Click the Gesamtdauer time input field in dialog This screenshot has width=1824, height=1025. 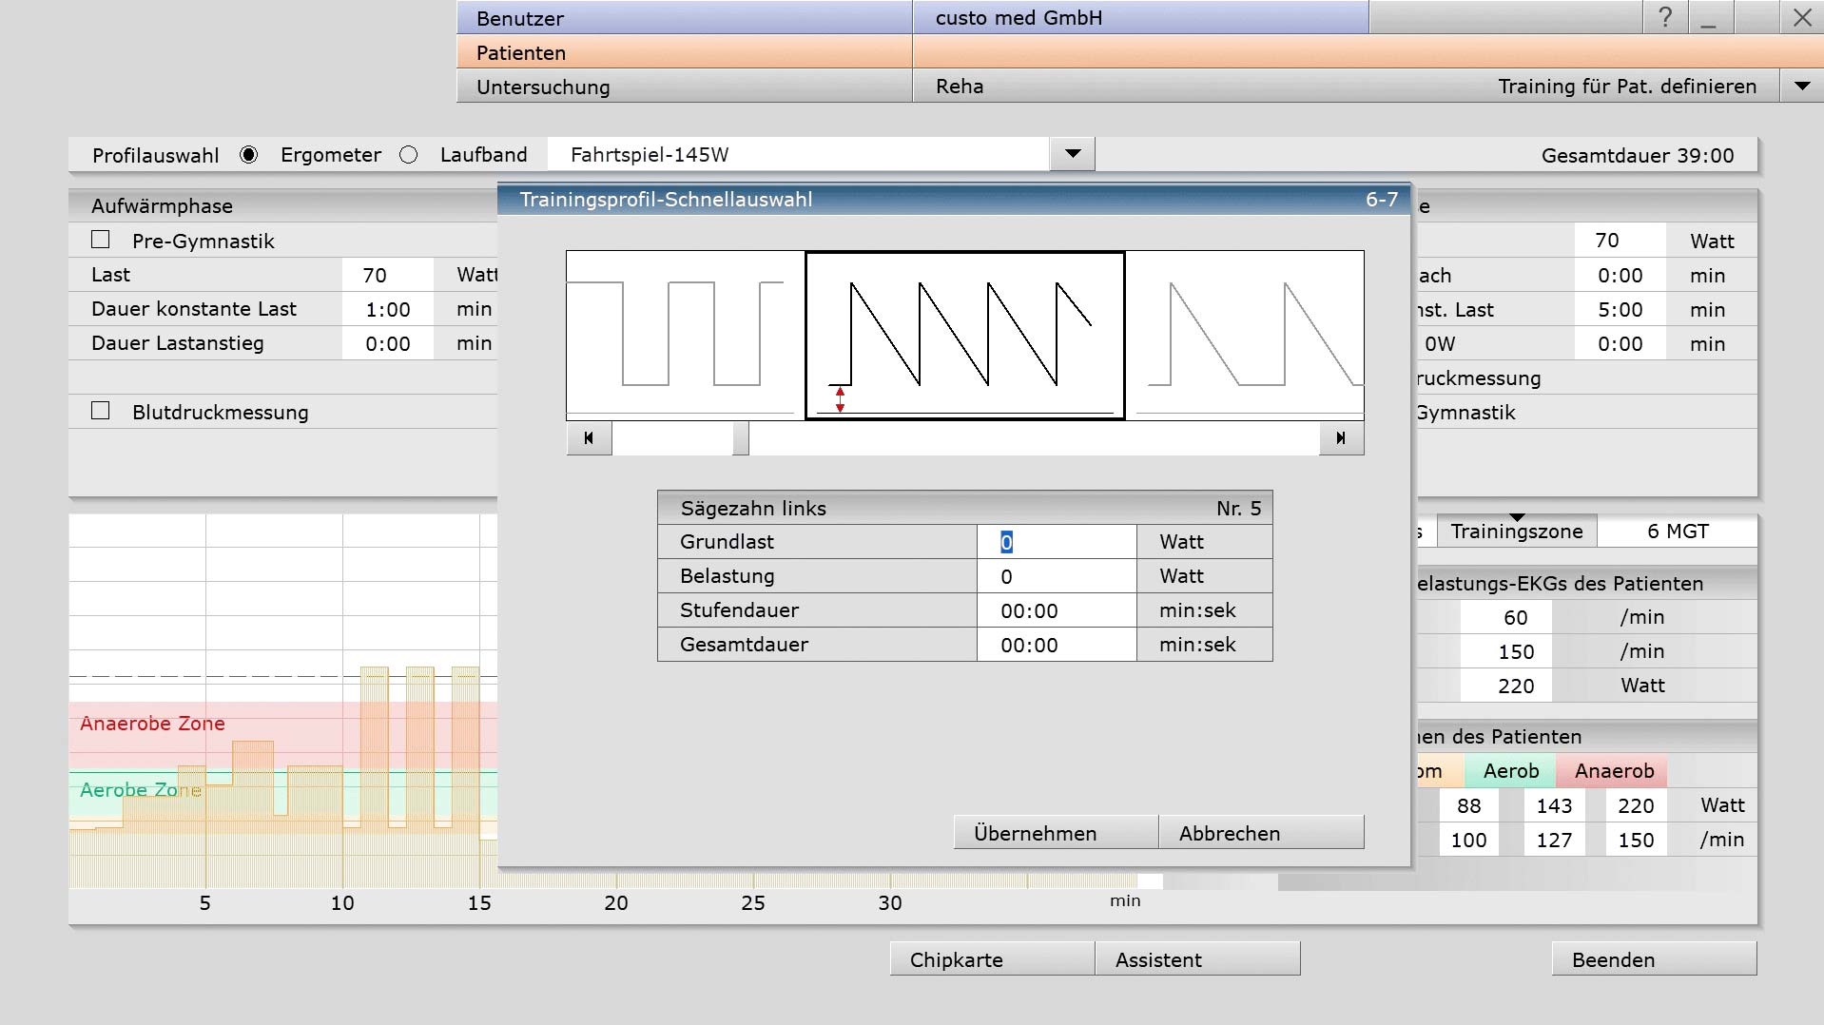(1057, 645)
